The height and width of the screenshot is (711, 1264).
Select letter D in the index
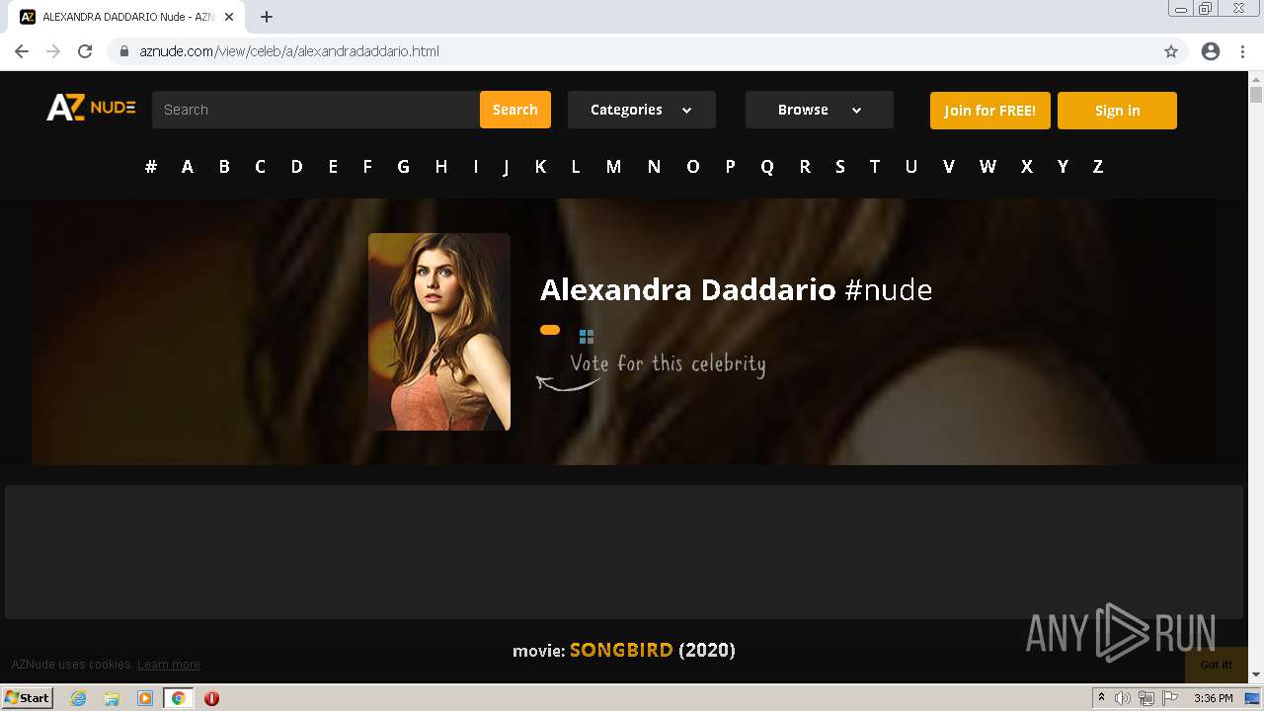pos(296,167)
